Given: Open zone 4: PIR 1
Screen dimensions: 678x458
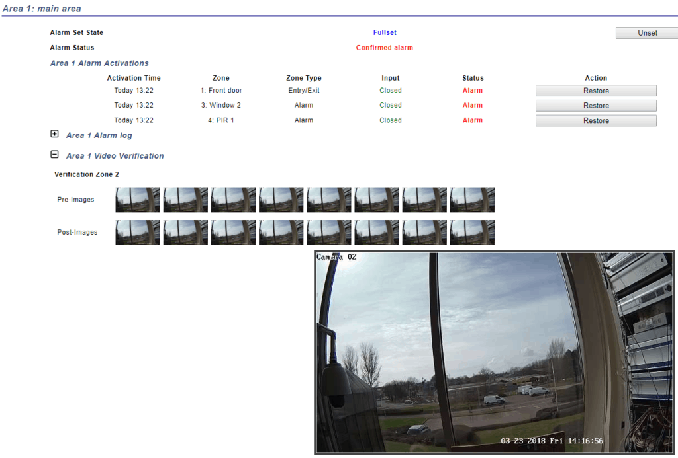Looking at the screenshot, I should 221,120.
